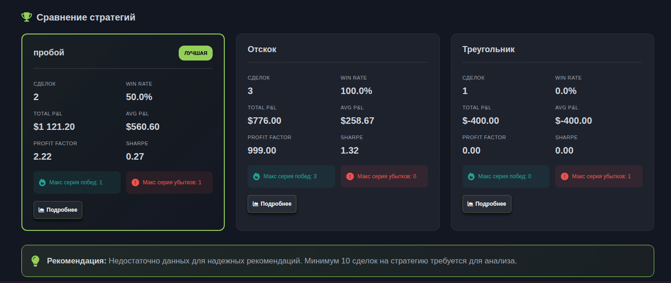
Task: Click the ЛУЧШАЯ badge on пробой
Action: 195,53
